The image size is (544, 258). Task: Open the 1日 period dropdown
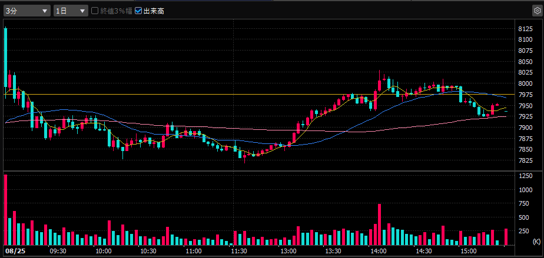(x=71, y=11)
